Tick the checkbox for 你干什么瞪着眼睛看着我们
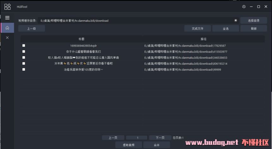Image resolution: width=272 pixels, height=149 pixels. click(24, 52)
